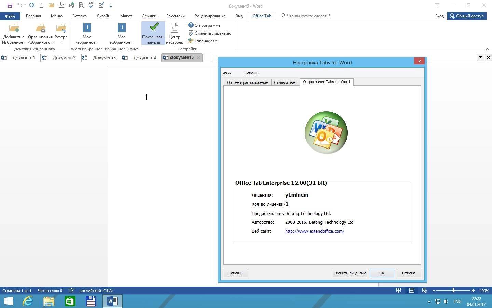Open Ribbon Display Options icon
Screen dimensions: 492x308
[437, 5]
